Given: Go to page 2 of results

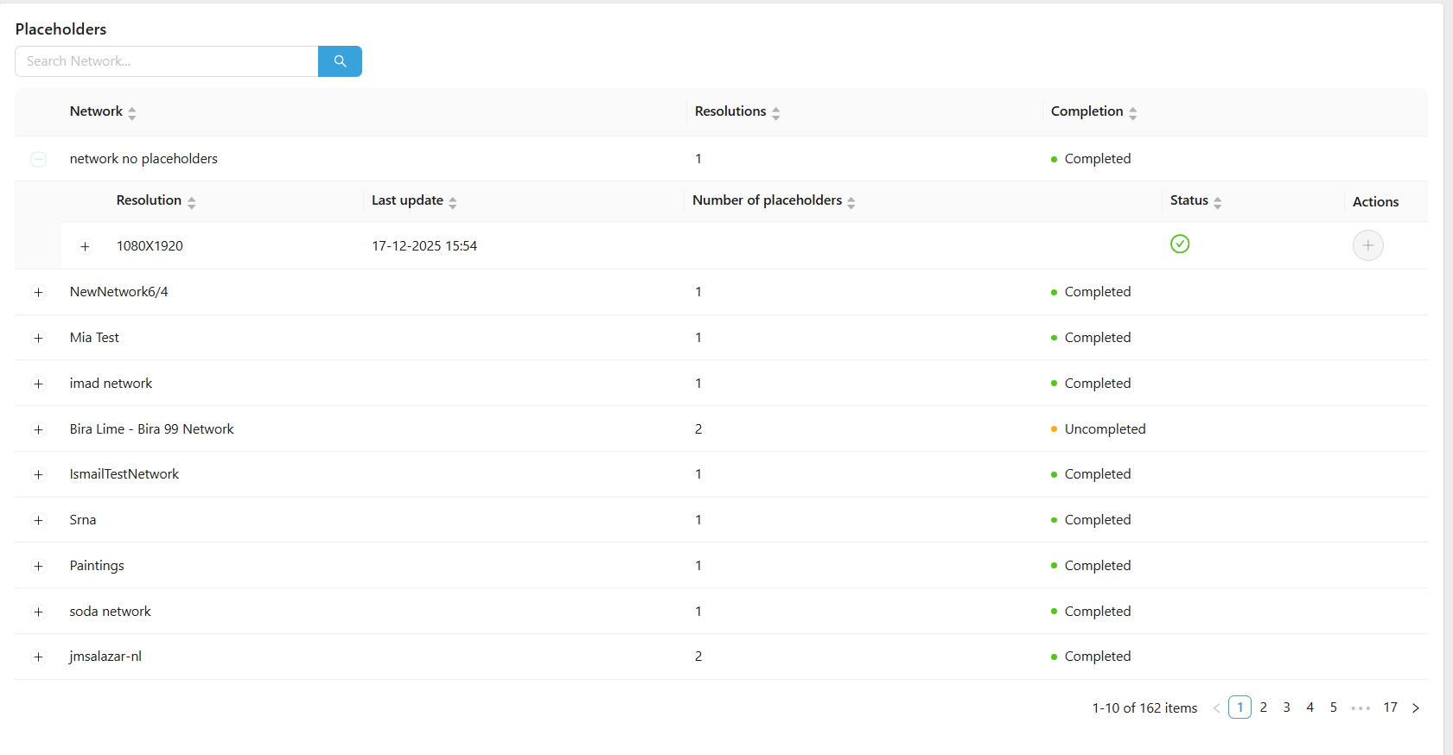Looking at the screenshot, I should [x=1263, y=707].
